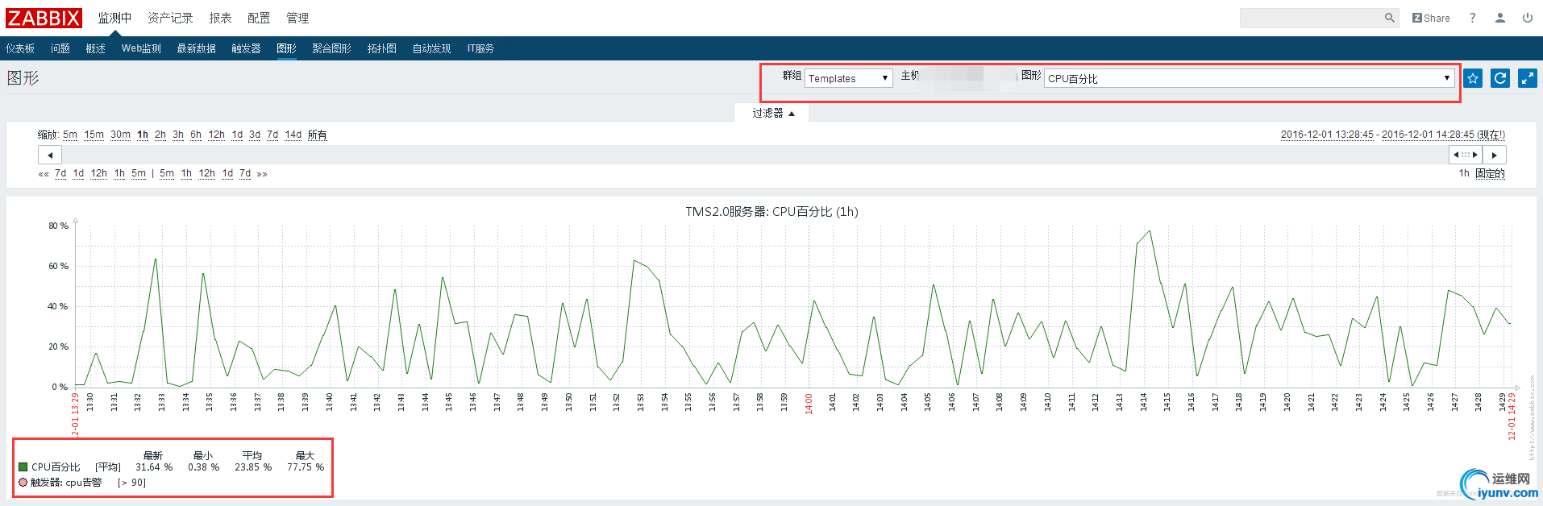Image resolution: width=1543 pixels, height=506 pixels.
Task: Open the 资产记录 menu
Action: 170,18
